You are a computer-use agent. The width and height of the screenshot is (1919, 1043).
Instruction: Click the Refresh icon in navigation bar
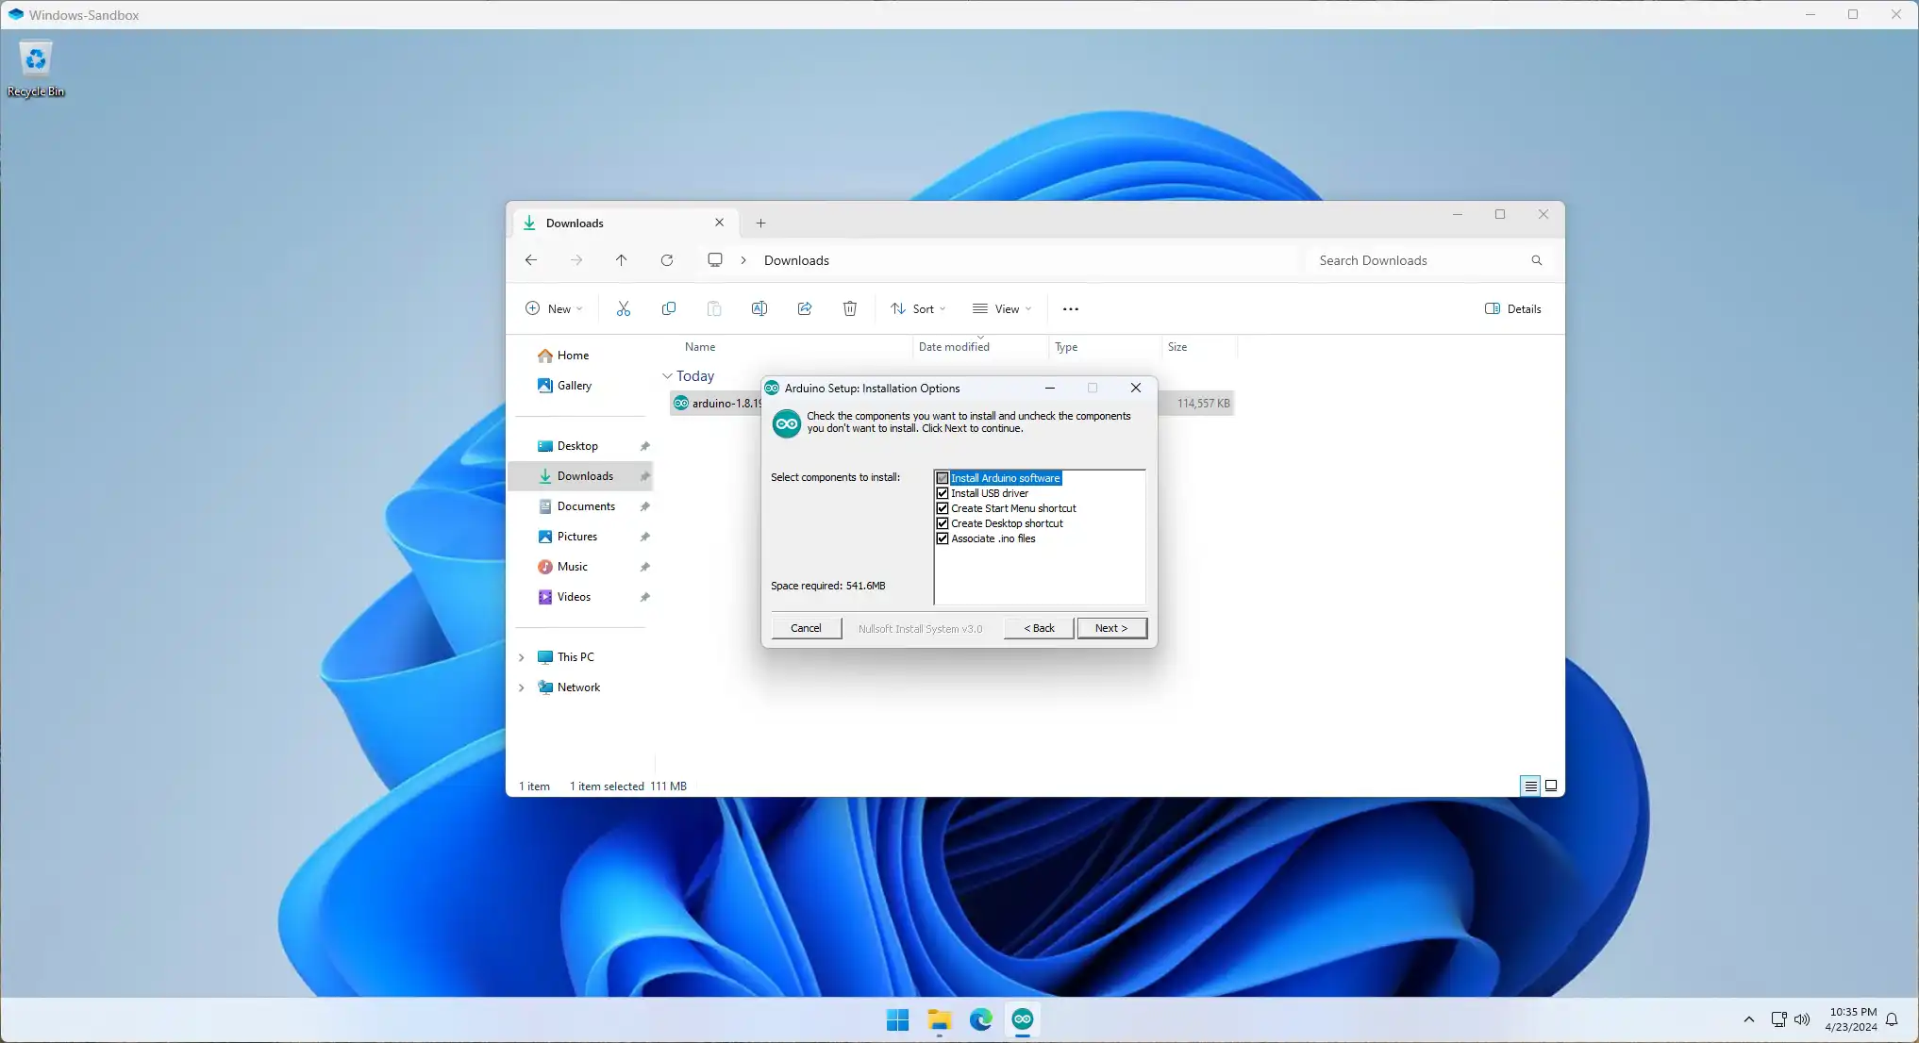(666, 260)
